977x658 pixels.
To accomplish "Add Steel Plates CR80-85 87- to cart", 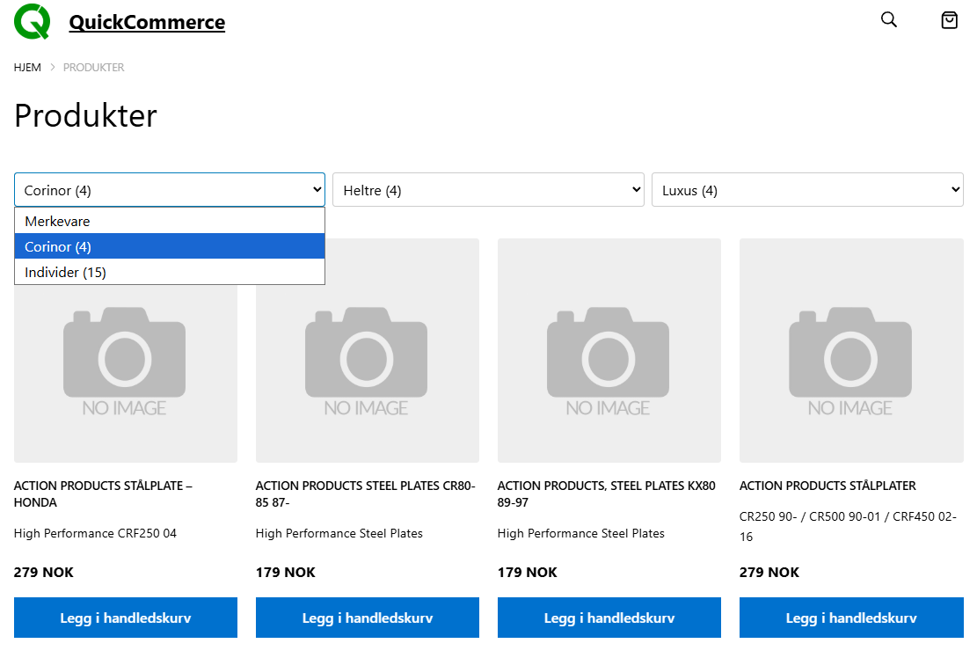I will 367,618.
